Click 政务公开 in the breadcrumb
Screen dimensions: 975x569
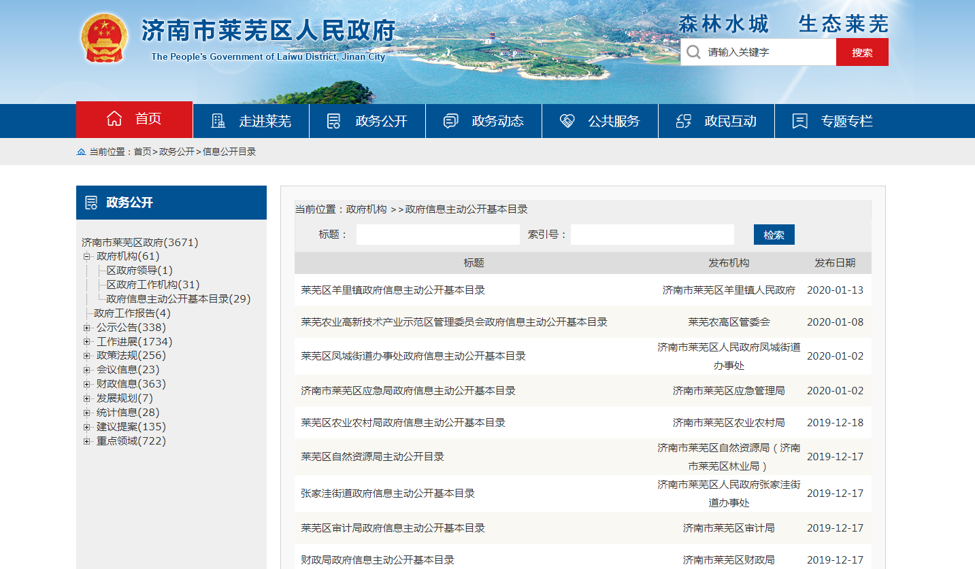(x=177, y=152)
